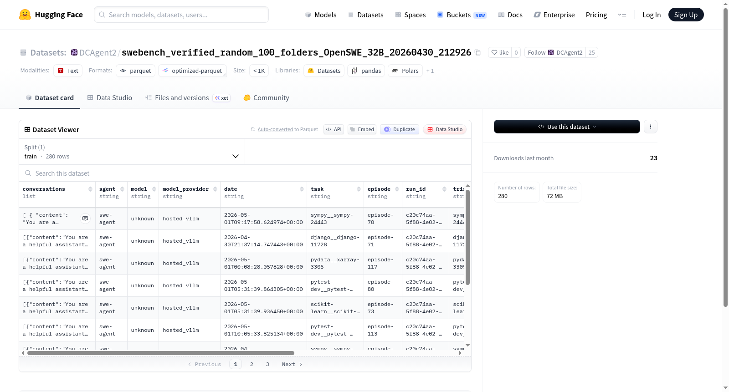Go to Spaces in the top navigation
The width and height of the screenshot is (729, 392).
click(x=411, y=15)
